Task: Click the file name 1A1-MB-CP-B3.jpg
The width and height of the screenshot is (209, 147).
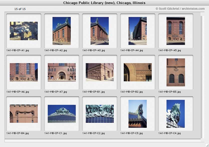Action: [x=169, y=92]
